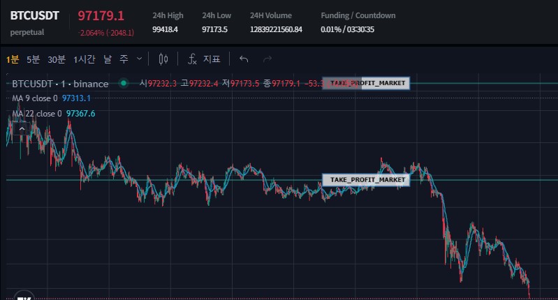Open the 지표 indicators menu
Viewport: 558px width, 300px height.
click(204, 59)
